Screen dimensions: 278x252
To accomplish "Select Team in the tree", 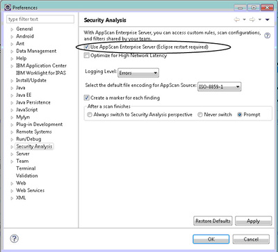I will 22,161.
